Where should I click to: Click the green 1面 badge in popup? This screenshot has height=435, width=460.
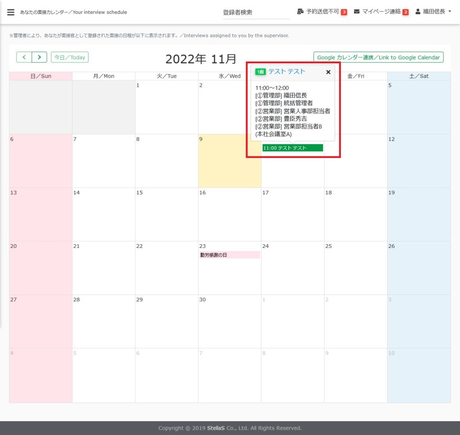[x=261, y=72]
